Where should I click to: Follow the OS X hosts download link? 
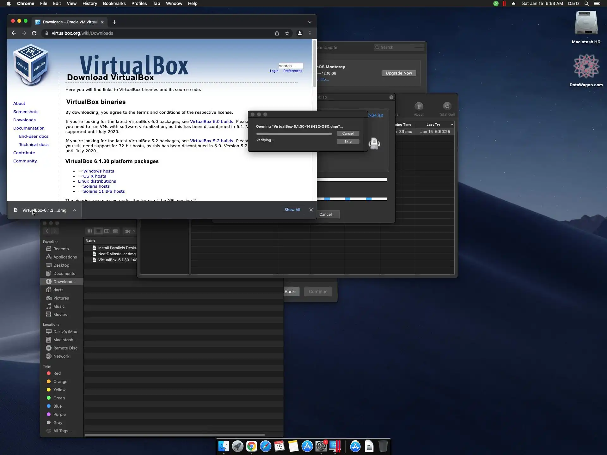point(95,176)
